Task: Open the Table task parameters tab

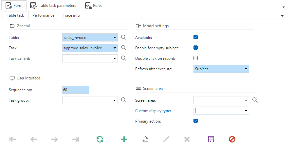Action: coord(53,6)
